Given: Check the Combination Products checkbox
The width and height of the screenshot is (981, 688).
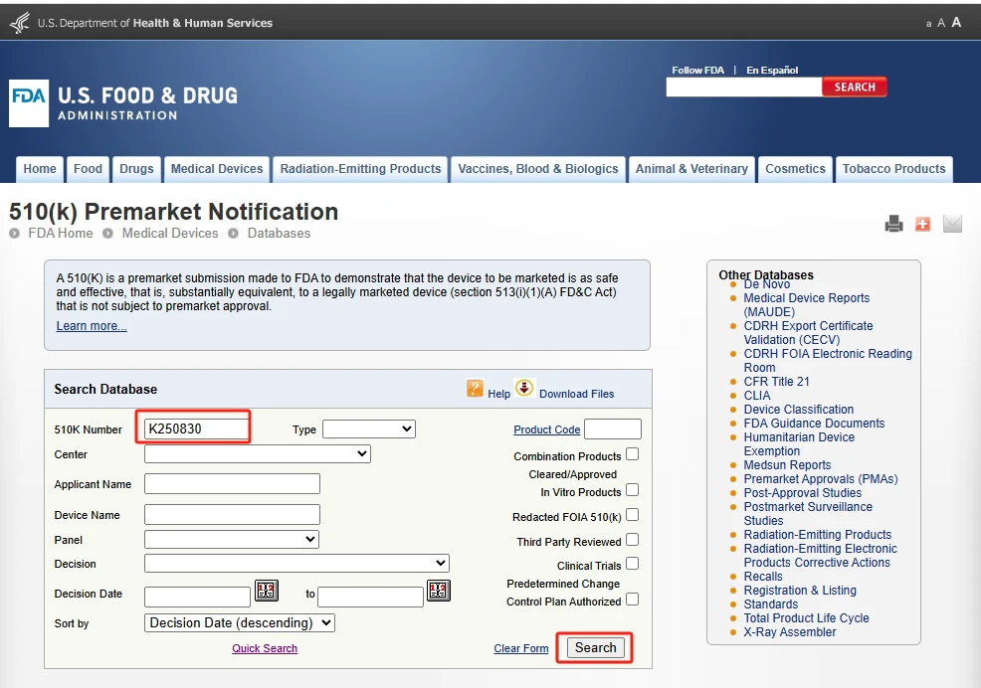Looking at the screenshot, I should pos(633,454).
